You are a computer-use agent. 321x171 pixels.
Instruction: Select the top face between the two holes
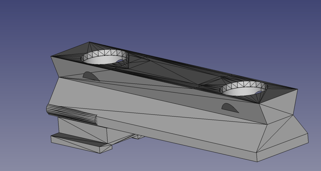pyautogui.click(x=176, y=74)
